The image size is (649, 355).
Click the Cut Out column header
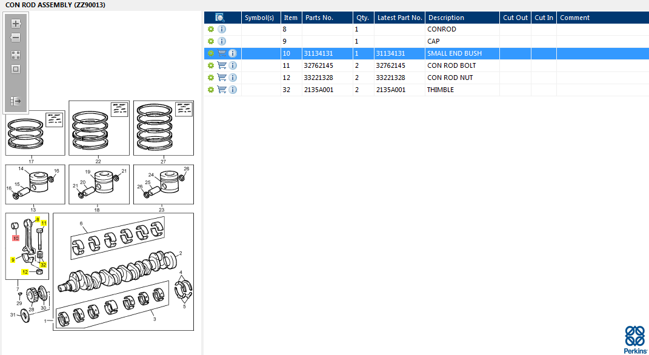coord(515,18)
